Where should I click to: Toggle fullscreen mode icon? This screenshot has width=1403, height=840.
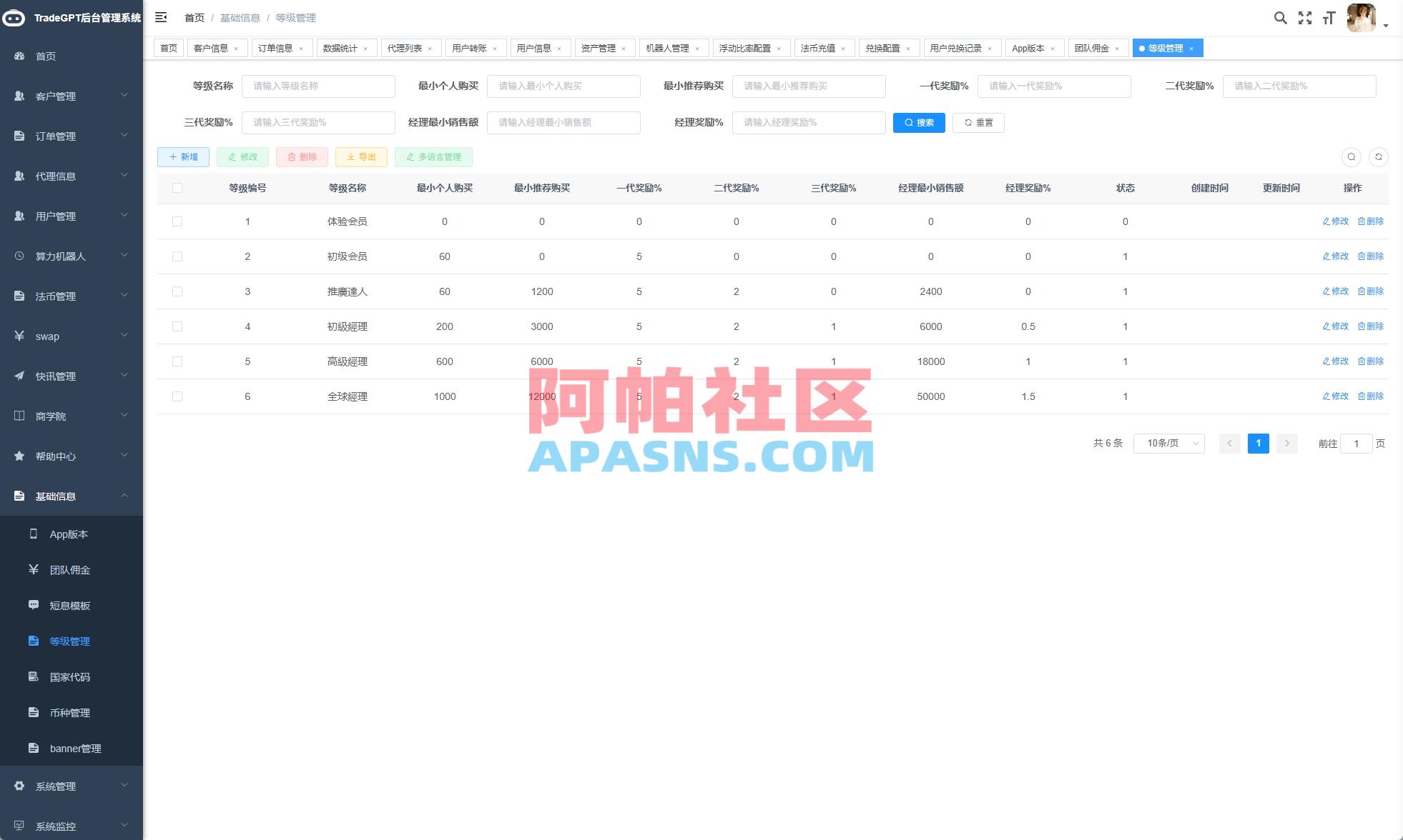pos(1305,17)
